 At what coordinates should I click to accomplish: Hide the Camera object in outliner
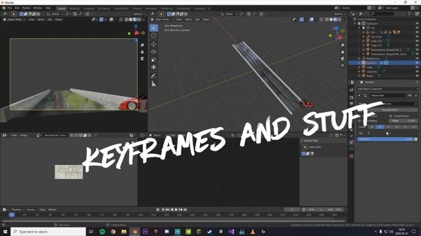pos(417,63)
